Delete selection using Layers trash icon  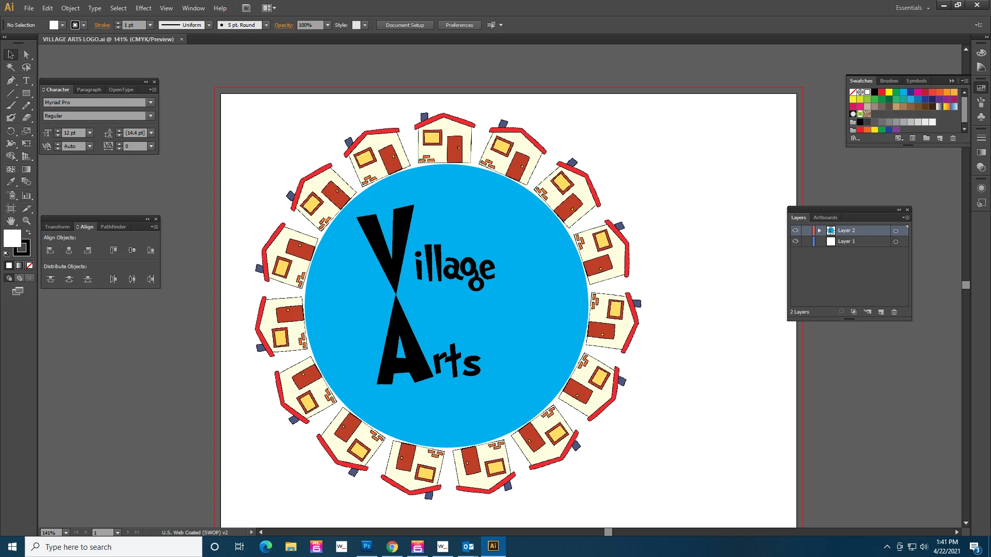click(894, 312)
